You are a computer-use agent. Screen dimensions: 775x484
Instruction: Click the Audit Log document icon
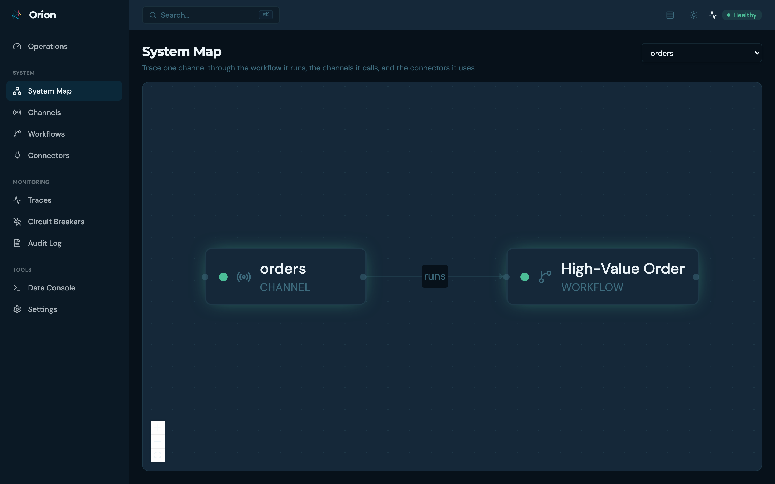pos(17,243)
